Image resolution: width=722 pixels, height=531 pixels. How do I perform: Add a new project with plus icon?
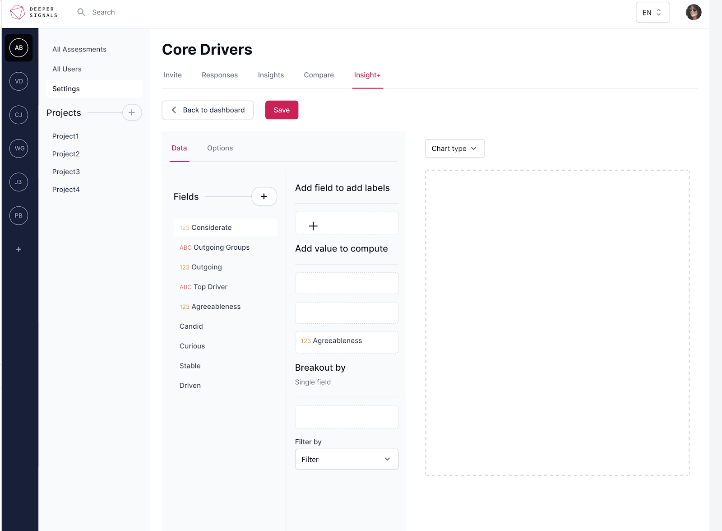point(132,112)
